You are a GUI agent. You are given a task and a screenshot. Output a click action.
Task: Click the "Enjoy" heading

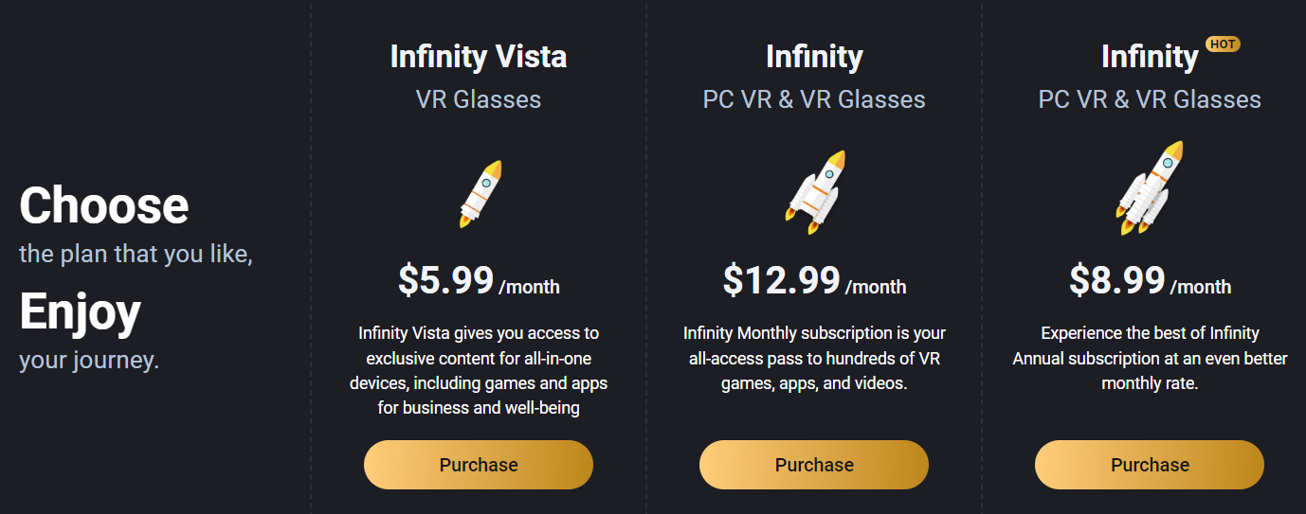pos(81,312)
